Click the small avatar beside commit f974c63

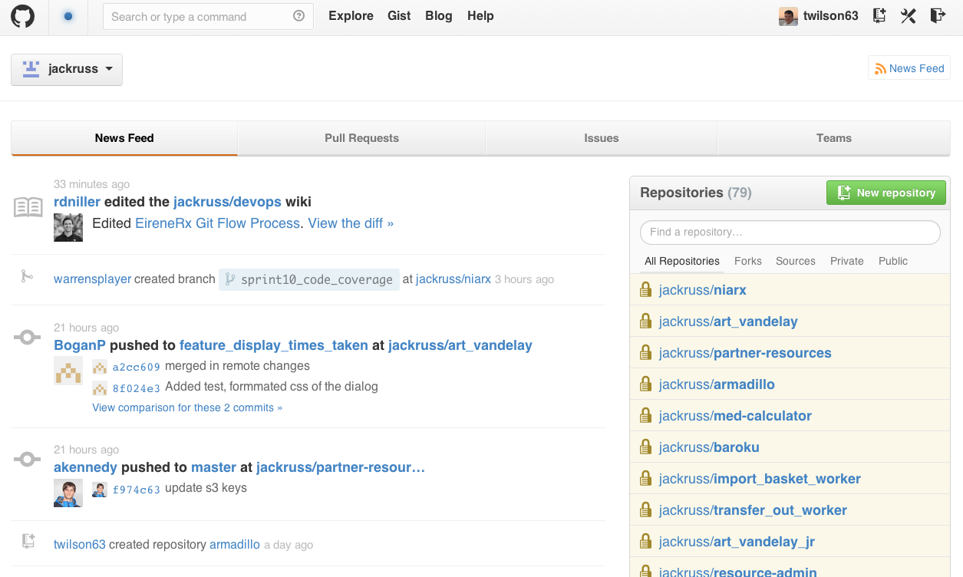(100, 489)
